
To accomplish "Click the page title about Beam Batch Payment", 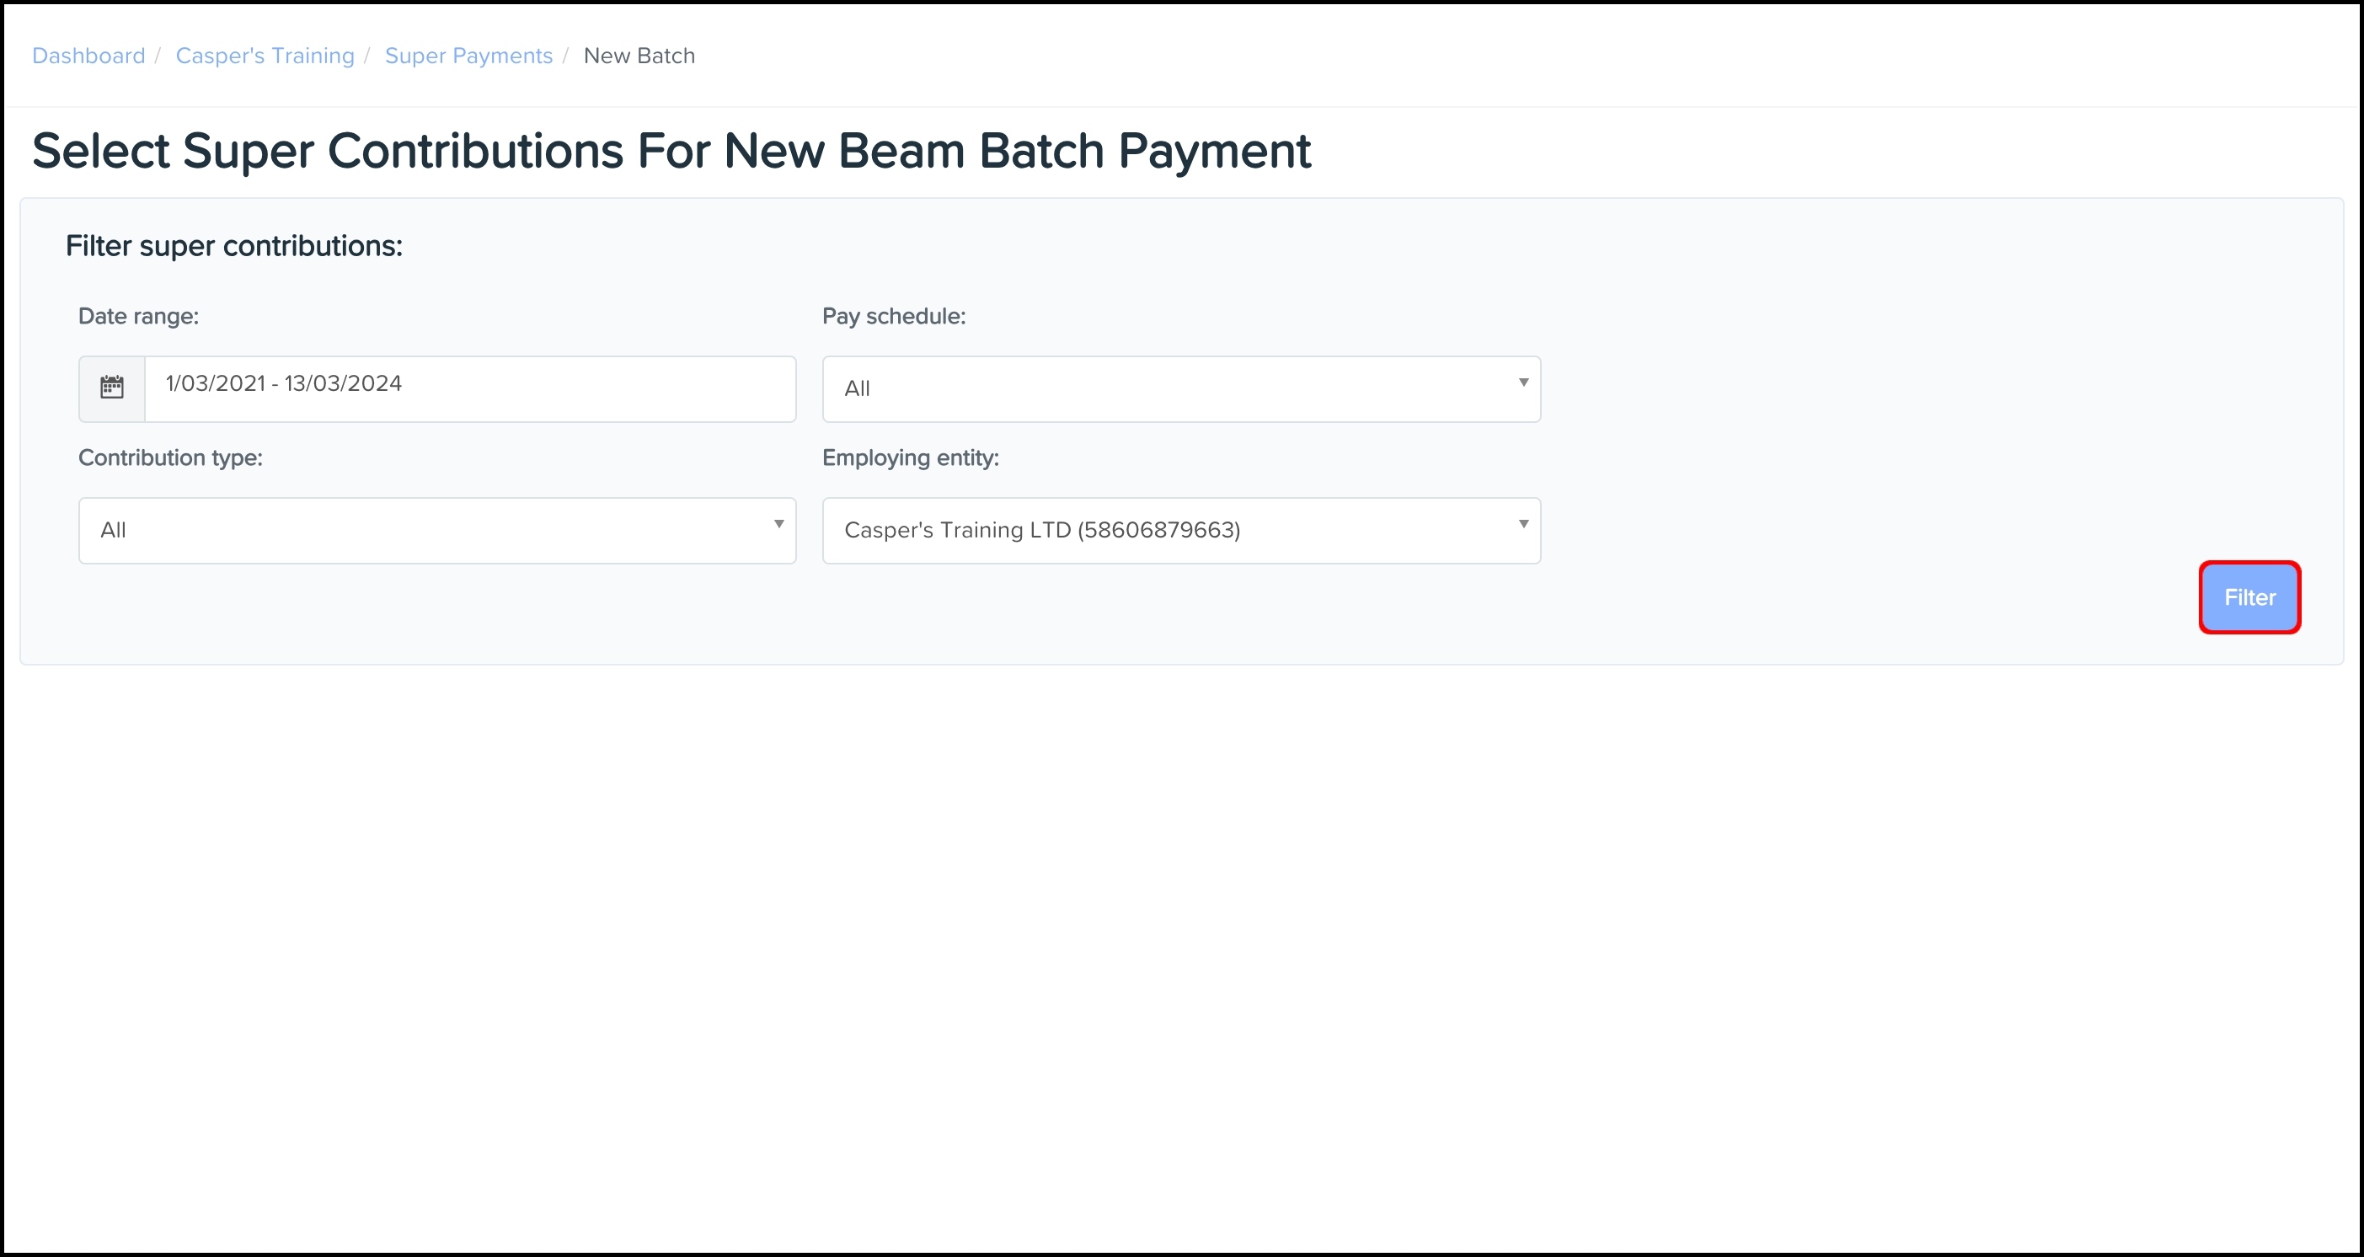I will [x=671, y=151].
